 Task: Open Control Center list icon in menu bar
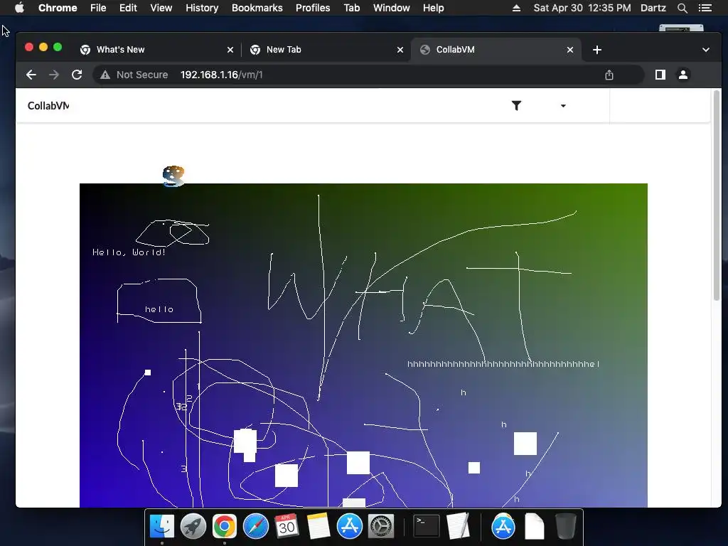(705, 8)
